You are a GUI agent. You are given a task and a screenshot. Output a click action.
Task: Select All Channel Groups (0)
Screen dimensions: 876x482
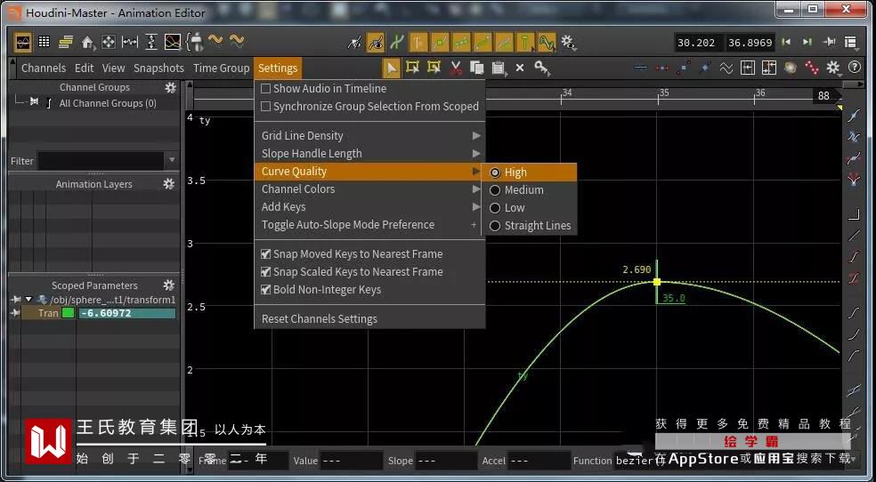click(x=108, y=103)
